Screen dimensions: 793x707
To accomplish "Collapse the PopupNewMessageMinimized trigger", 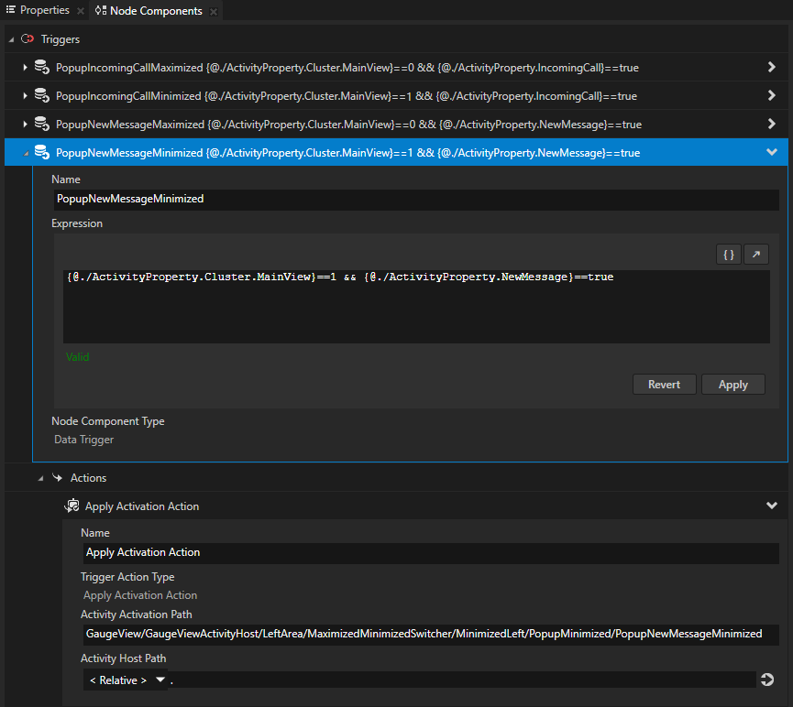I will pos(771,152).
